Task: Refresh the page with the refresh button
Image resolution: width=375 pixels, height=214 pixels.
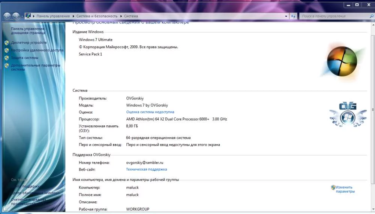Action: pyautogui.click(x=293, y=16)
